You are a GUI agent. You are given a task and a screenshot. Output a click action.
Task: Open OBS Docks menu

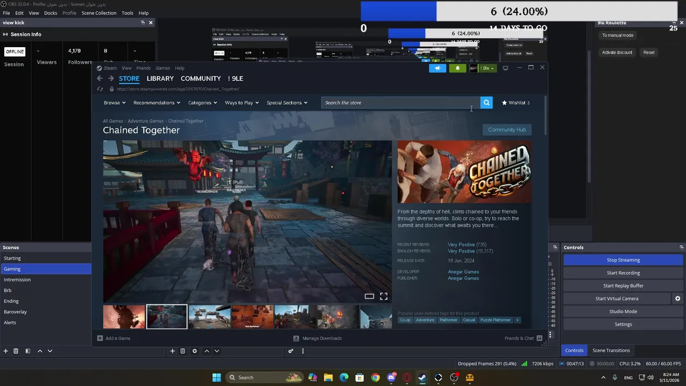[x=50, y=13]
